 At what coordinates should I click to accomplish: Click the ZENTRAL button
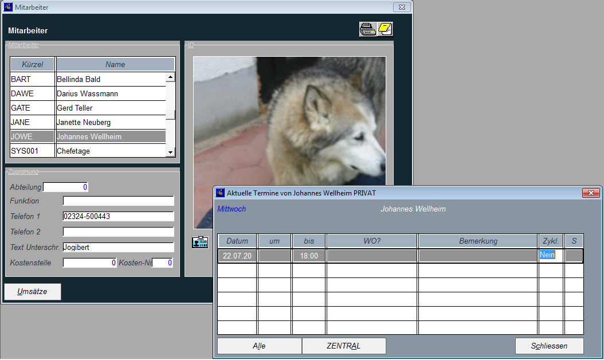[344, 346]
